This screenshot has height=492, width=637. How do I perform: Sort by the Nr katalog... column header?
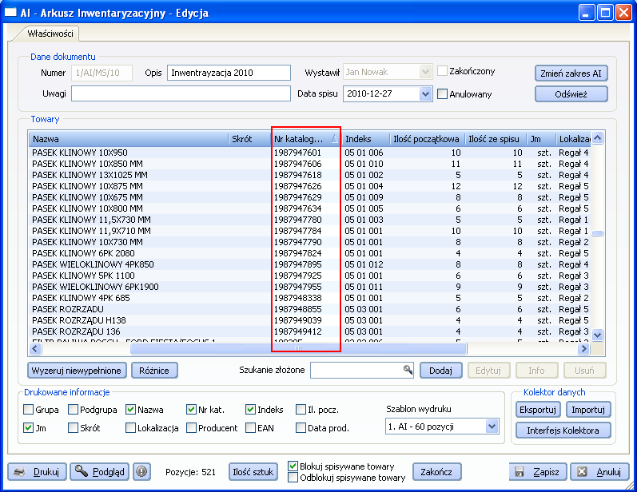click(x=306, y=139)
